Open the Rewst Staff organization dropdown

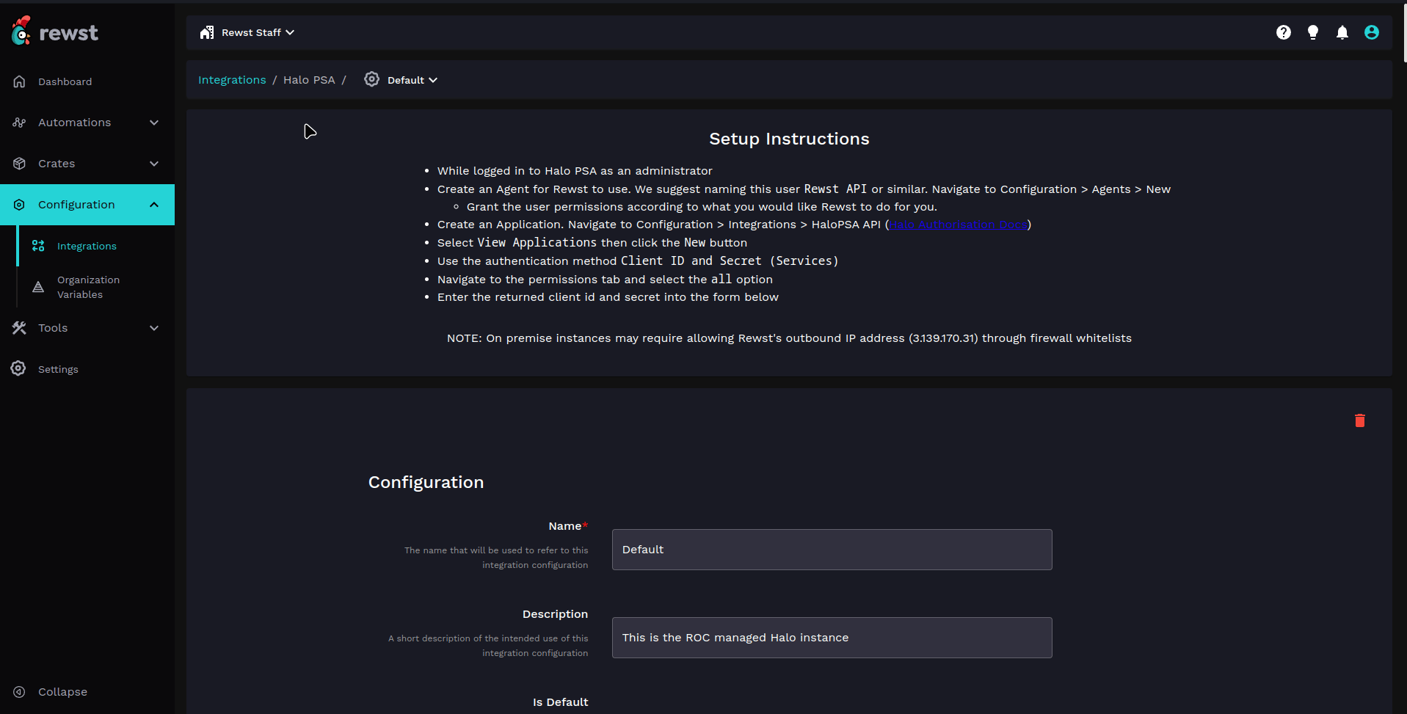pos(247,32)
